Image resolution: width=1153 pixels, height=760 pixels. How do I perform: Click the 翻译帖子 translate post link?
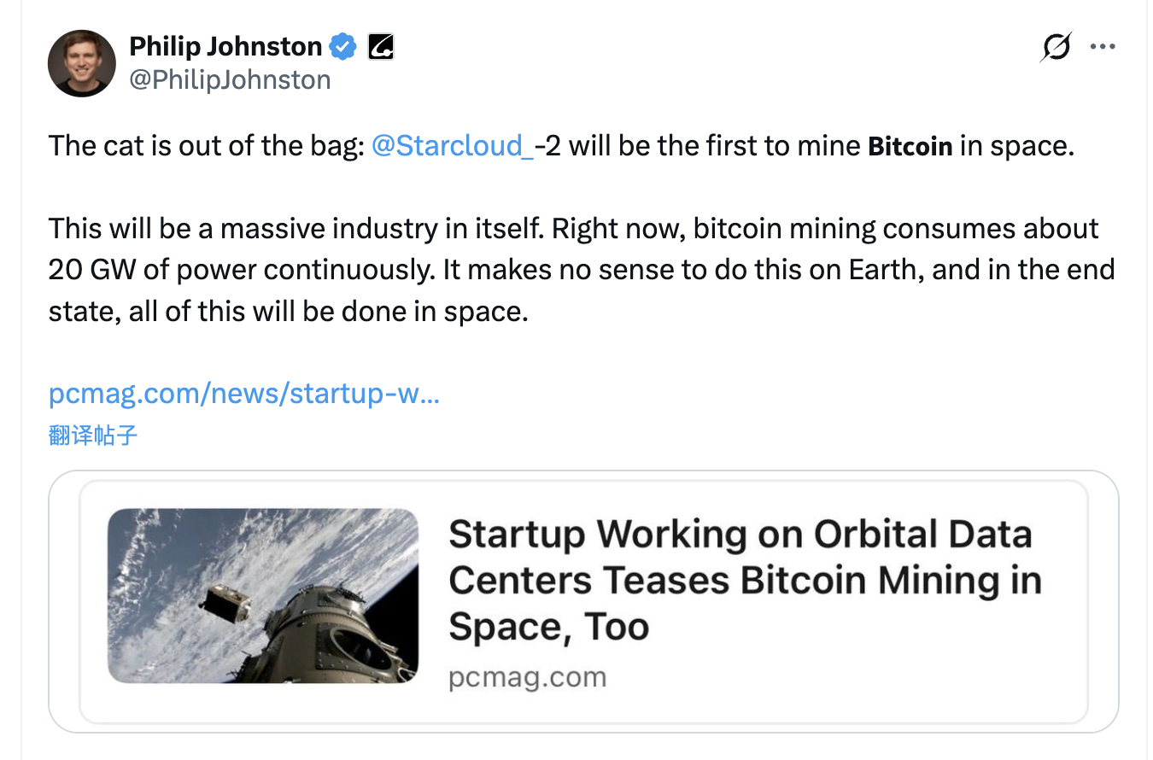tap(93, 436)
